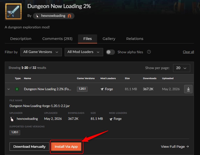Click the Forge anvil icon under Mod Loaders details
Screen dimensions: 200x155
(111, 119)
